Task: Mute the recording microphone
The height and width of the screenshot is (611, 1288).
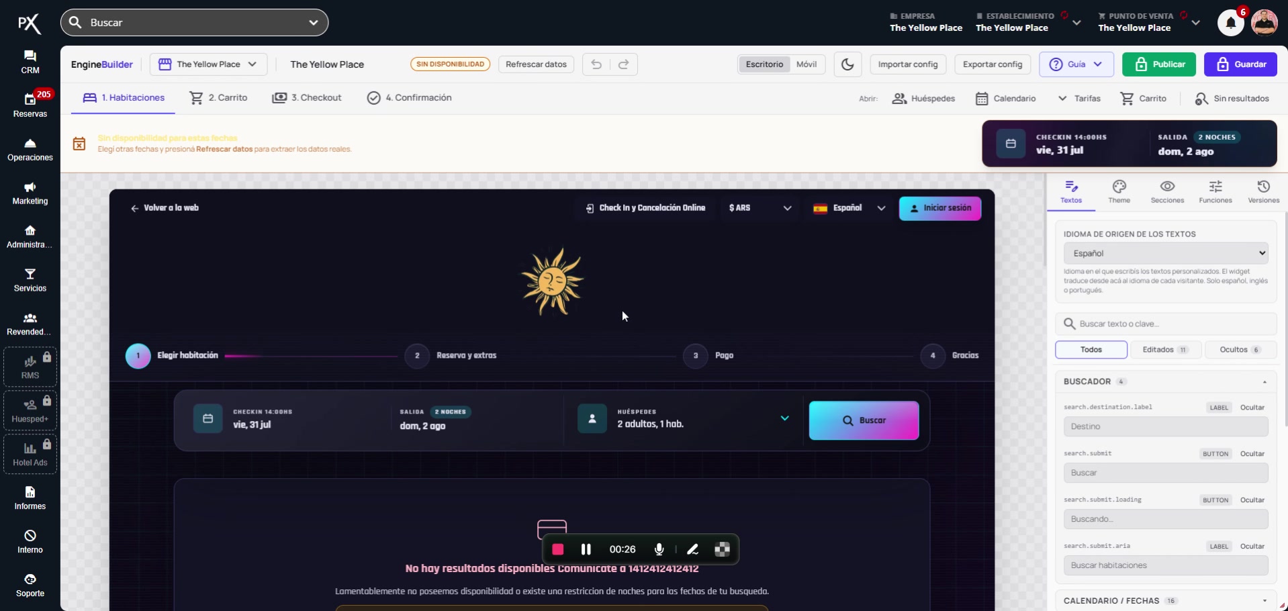Action: [x=659, y=549]
